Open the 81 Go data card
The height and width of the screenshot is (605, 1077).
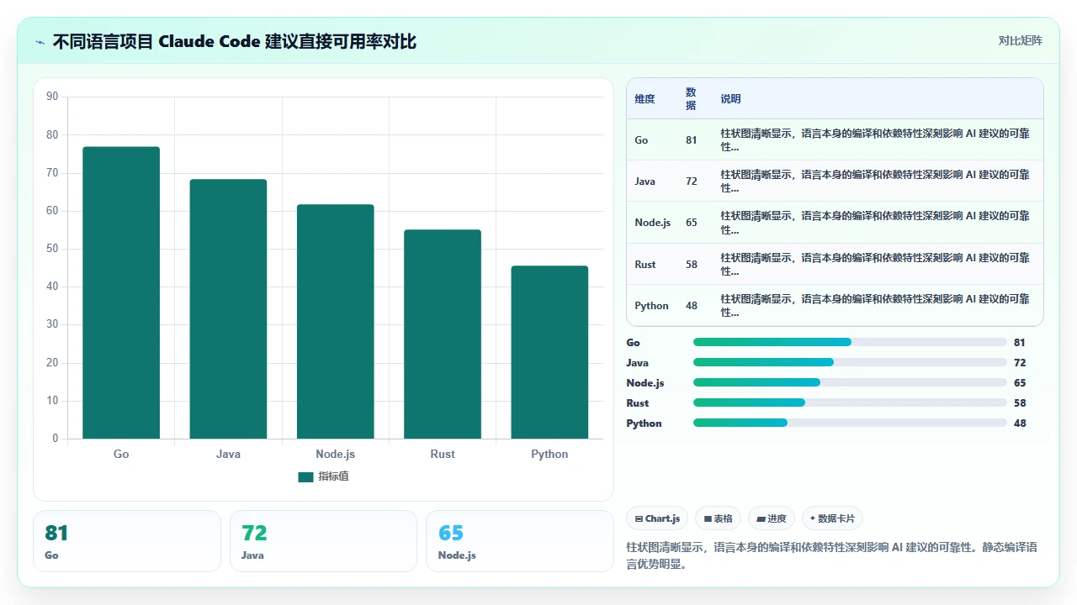pyautogui.click(x=127, y=541)
